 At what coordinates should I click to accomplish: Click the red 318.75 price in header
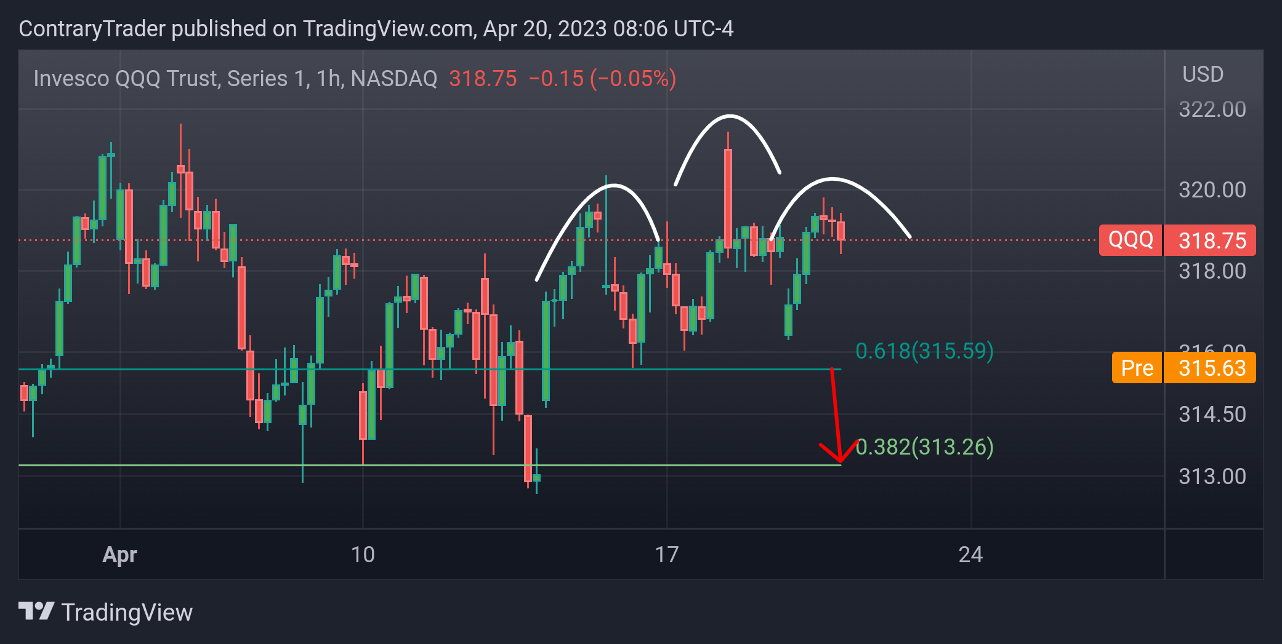pos(483,79)
